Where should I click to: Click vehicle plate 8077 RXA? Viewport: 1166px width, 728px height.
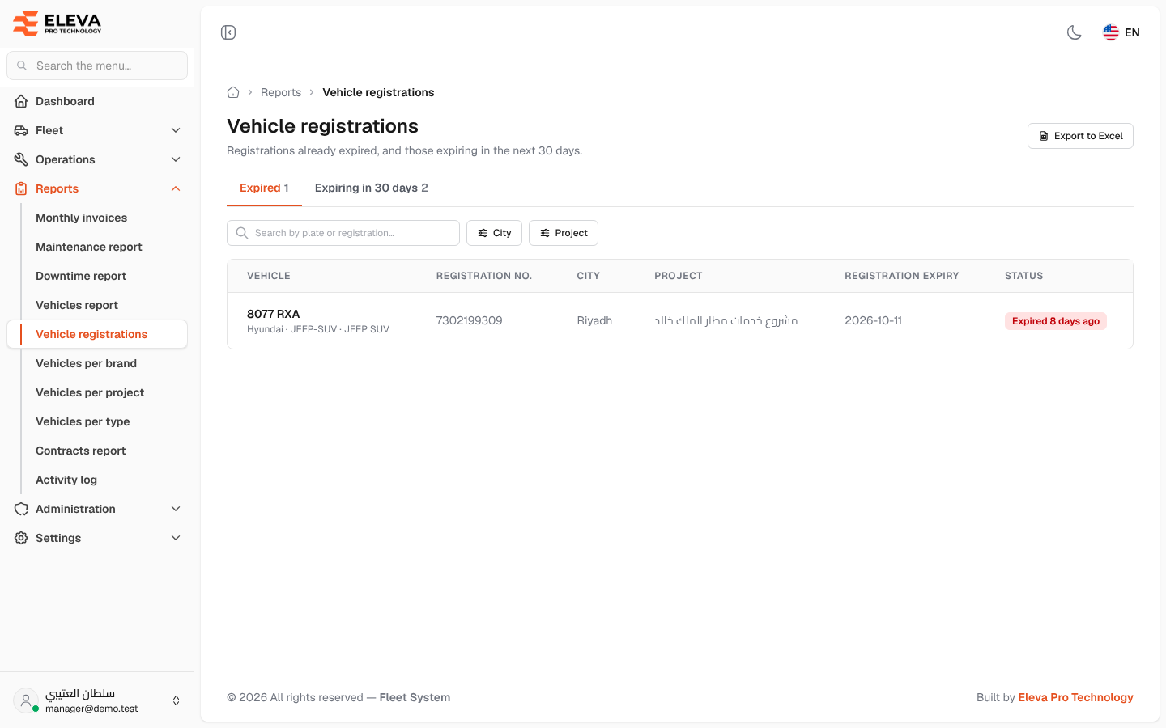(273, 314)
